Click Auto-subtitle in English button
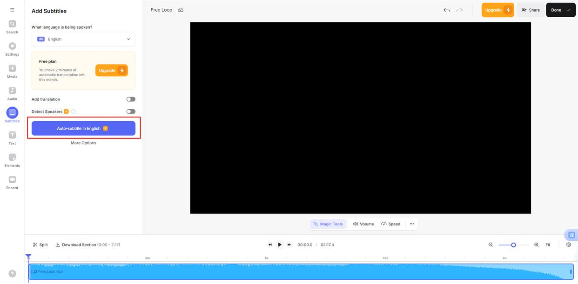This screenshot has height=284, width=578. point(83,128)
